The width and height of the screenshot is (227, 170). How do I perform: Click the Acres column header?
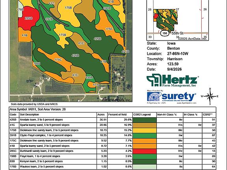click(x=101, y=115)
